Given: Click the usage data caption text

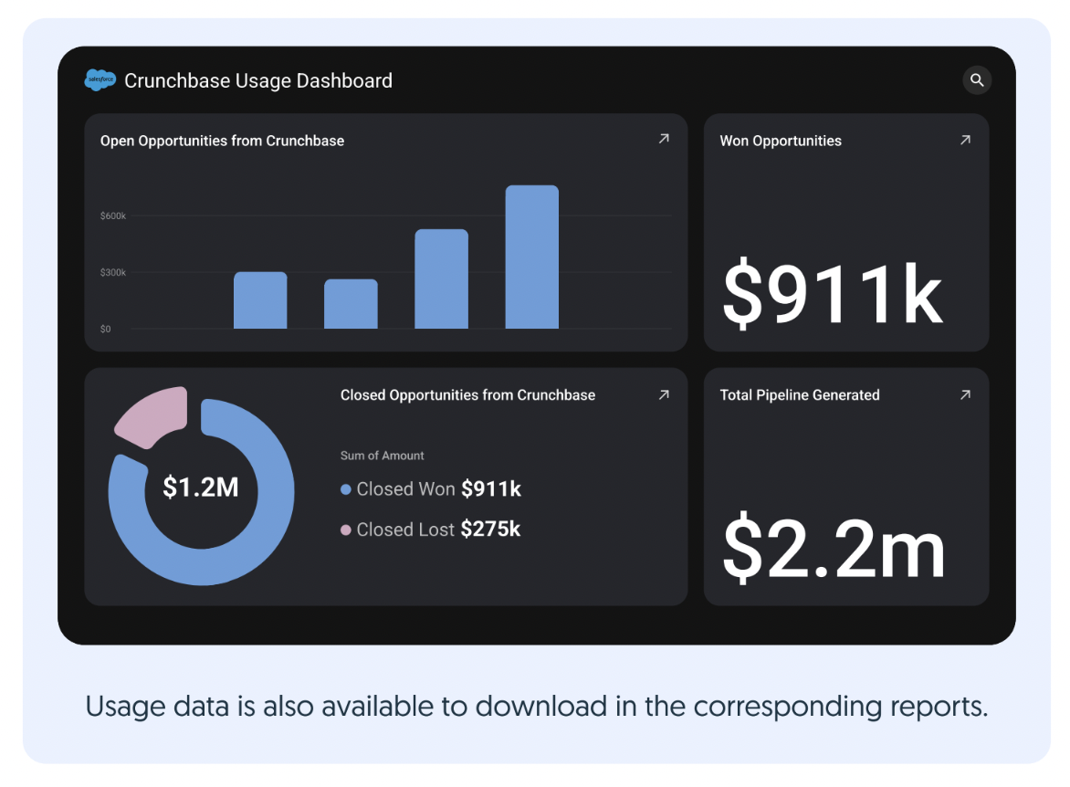Looking at the screenshot, I should click(x=536, y=708).
